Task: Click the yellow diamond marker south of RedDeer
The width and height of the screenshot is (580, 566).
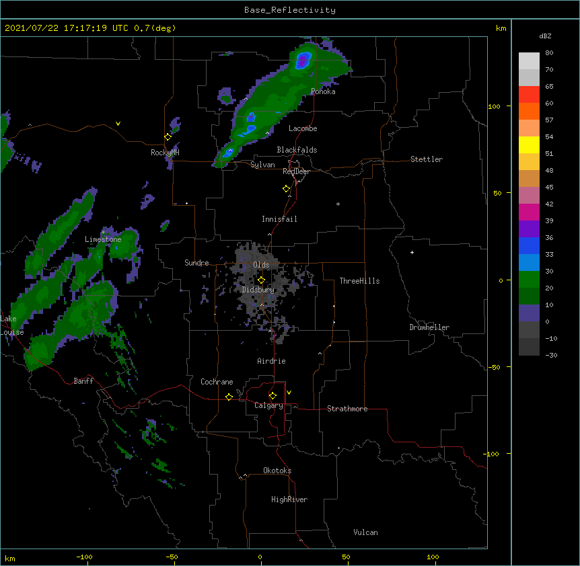Action: point(287,189)
